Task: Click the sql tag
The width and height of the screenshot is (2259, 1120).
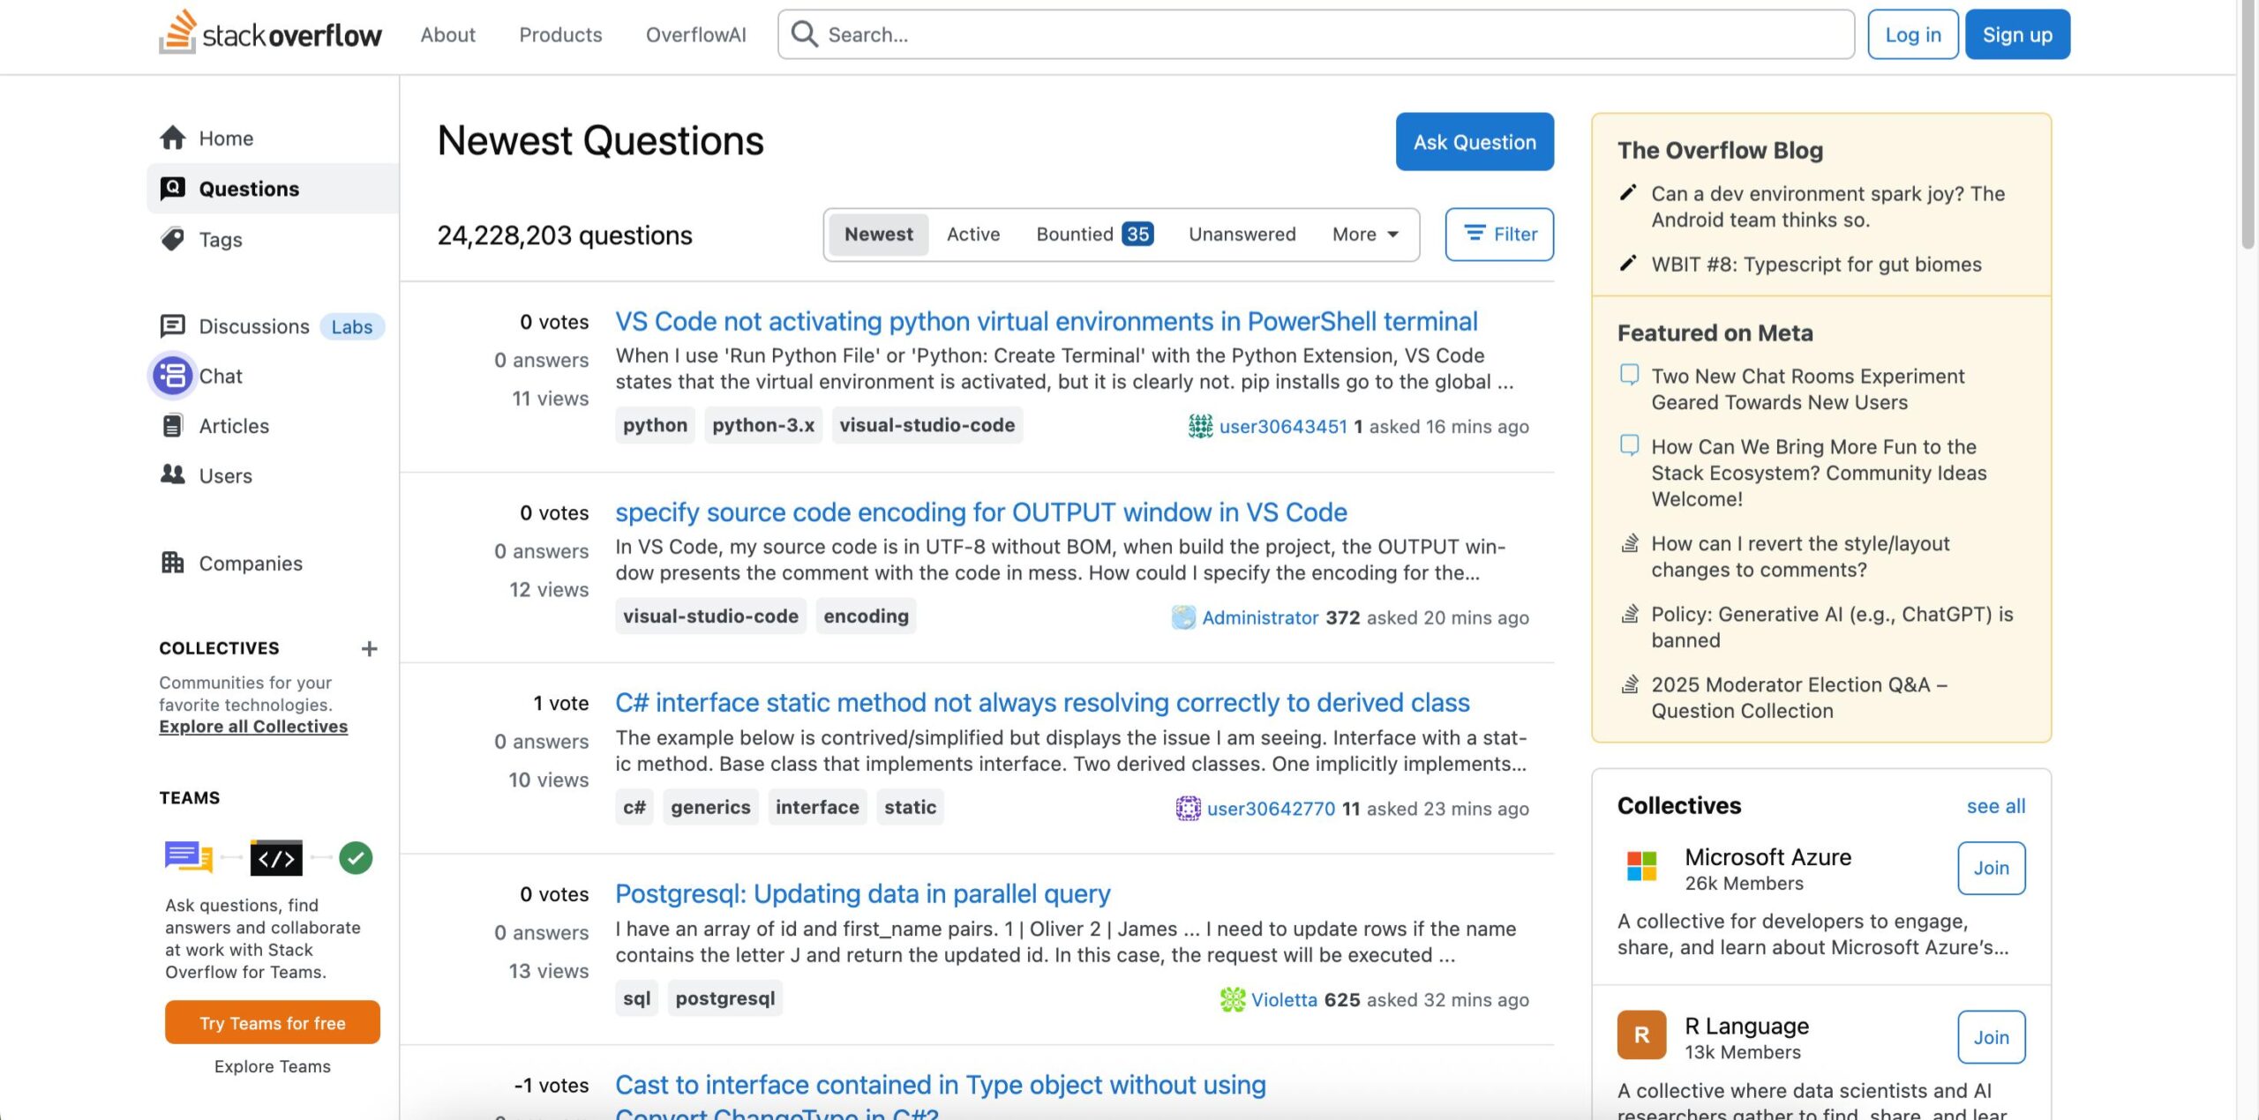Action: [636, 997]
